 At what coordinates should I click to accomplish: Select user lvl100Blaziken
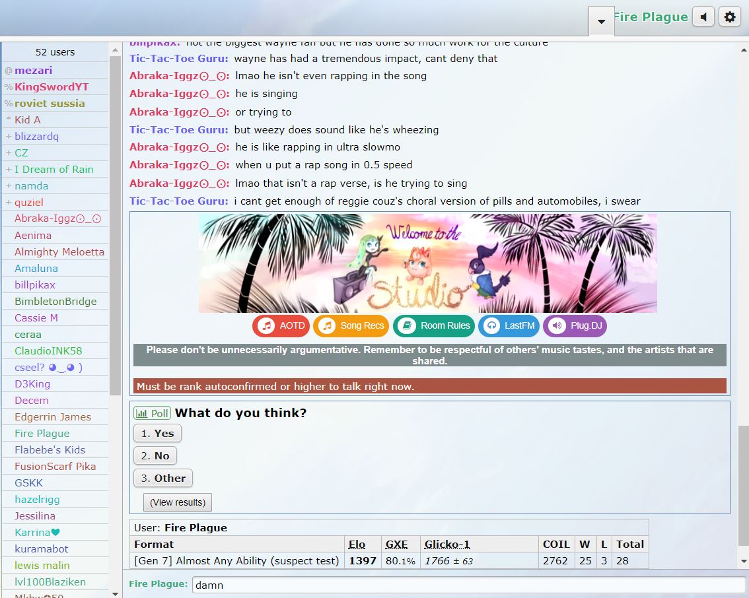pyautogui.click(x=55, y=581)
